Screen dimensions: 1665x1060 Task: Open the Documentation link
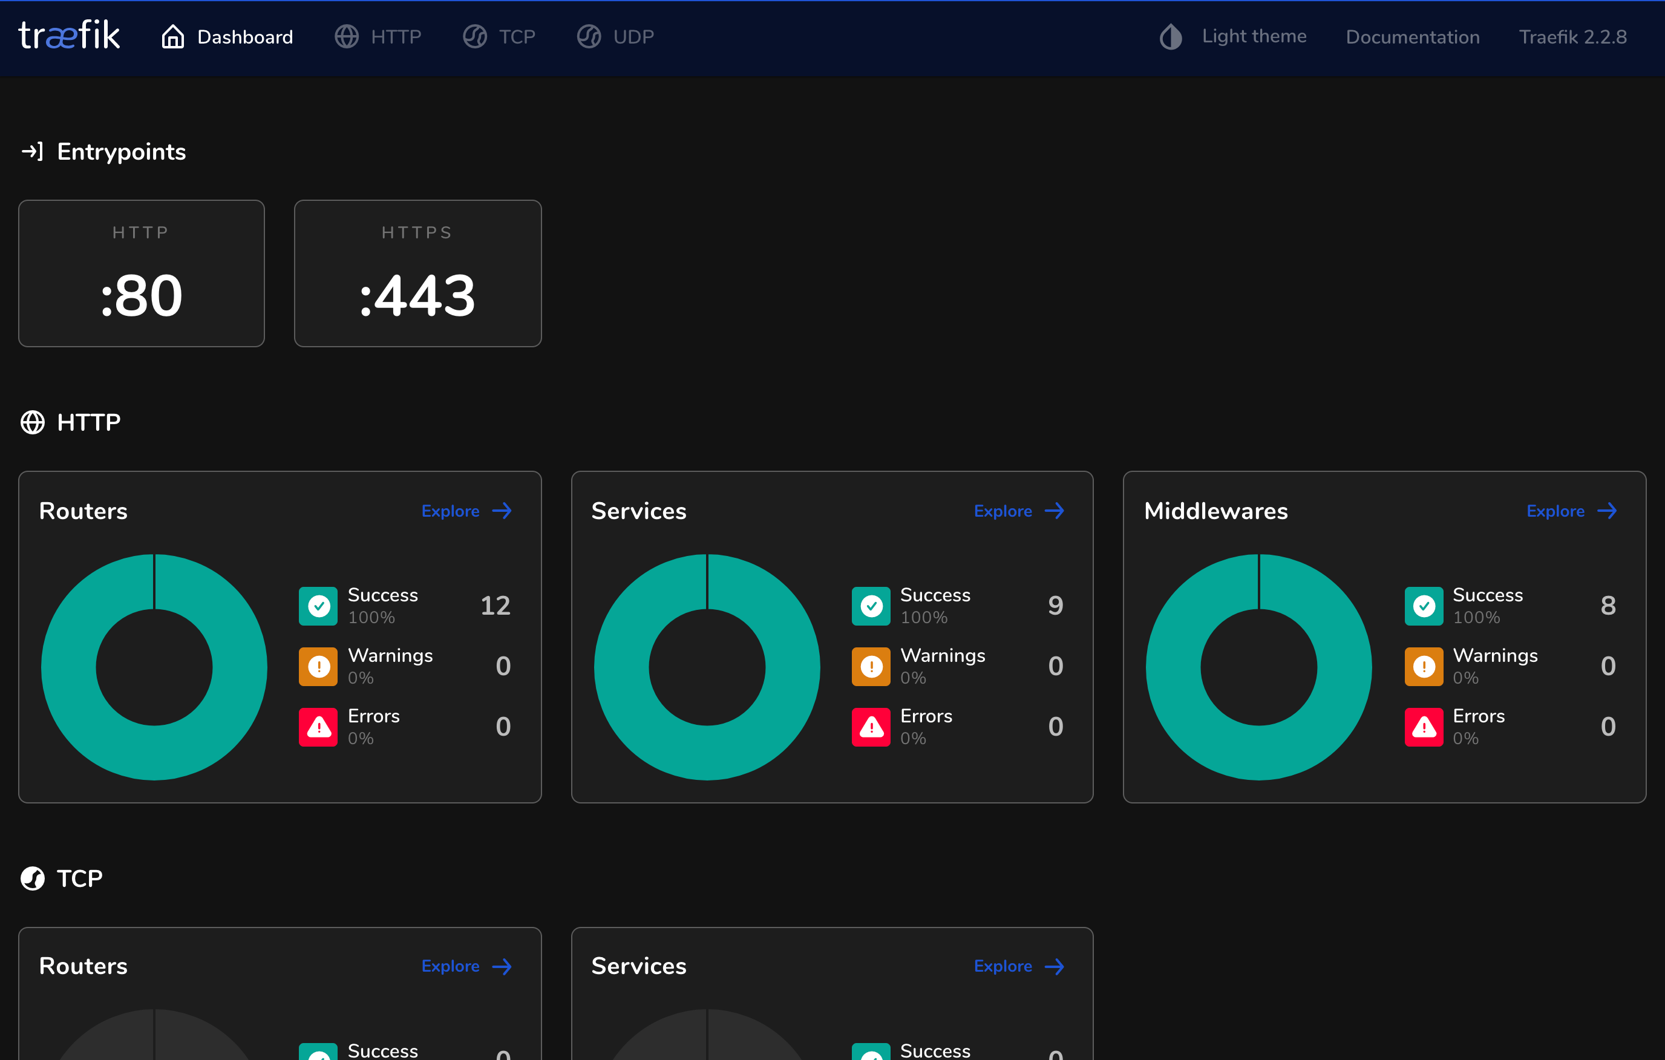(1413, 37)
